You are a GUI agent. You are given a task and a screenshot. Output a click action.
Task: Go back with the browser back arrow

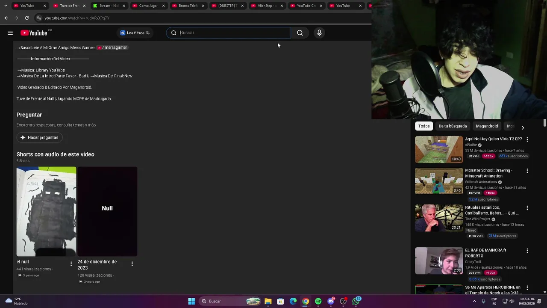[x=6, y=18]
